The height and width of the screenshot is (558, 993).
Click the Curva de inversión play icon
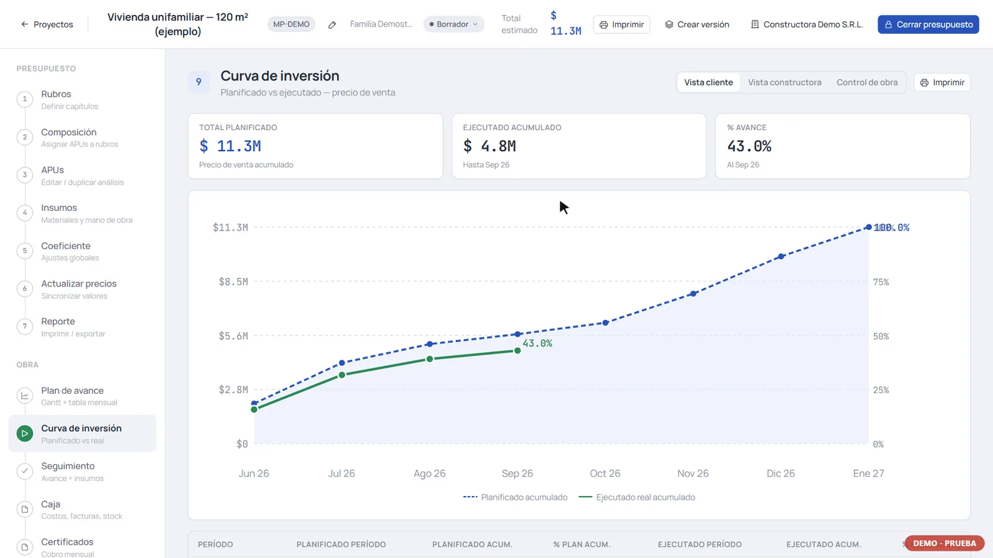(25, 433)
